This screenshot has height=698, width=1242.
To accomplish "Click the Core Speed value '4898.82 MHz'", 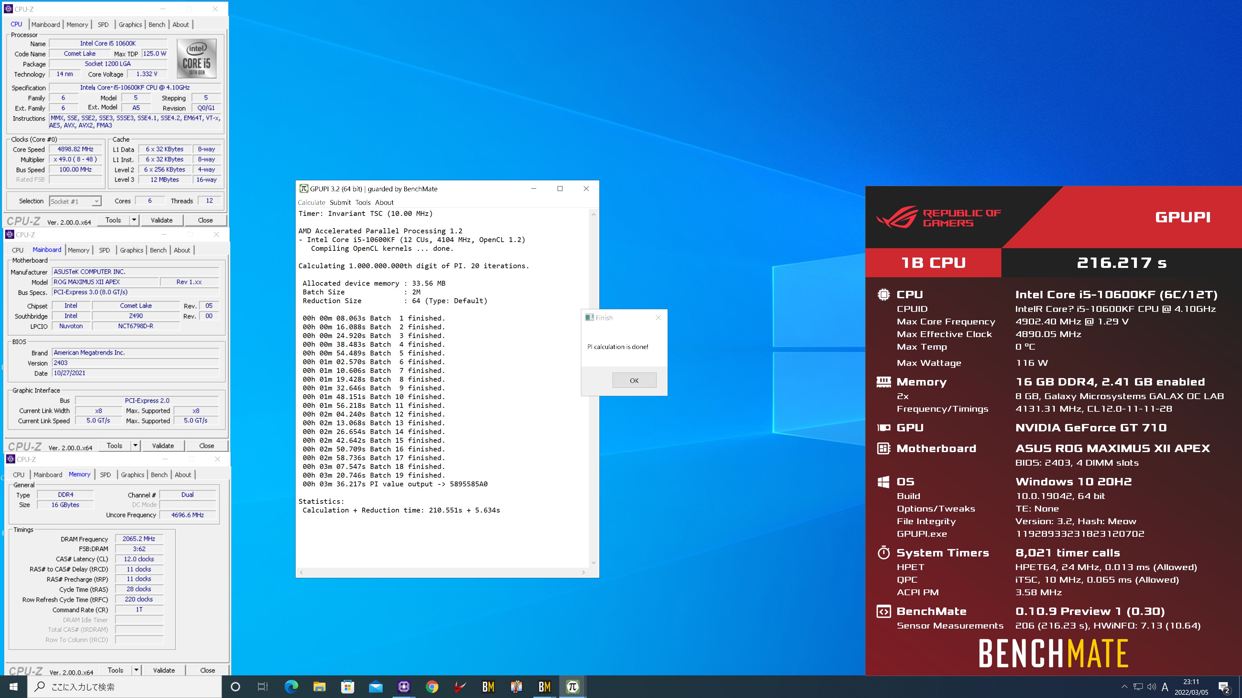I will pos(76,149).
